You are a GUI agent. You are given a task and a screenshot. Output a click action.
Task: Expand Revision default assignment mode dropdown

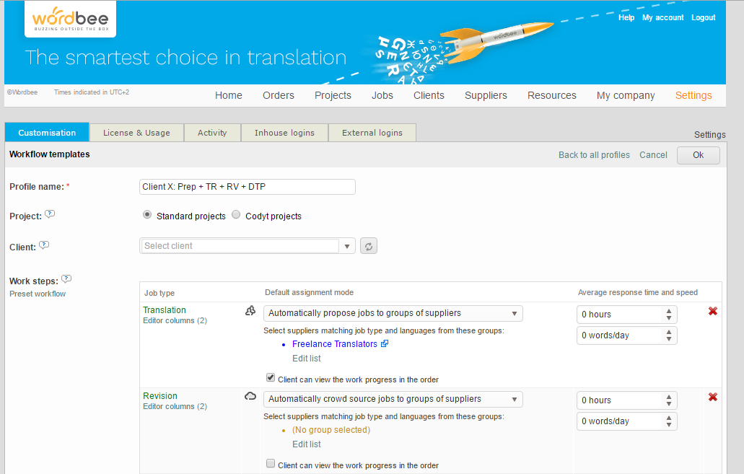point(393,399)
